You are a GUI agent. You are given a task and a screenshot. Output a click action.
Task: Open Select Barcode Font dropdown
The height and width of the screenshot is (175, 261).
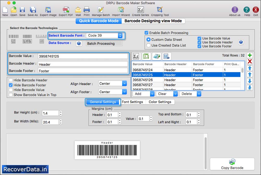(104, 36)
